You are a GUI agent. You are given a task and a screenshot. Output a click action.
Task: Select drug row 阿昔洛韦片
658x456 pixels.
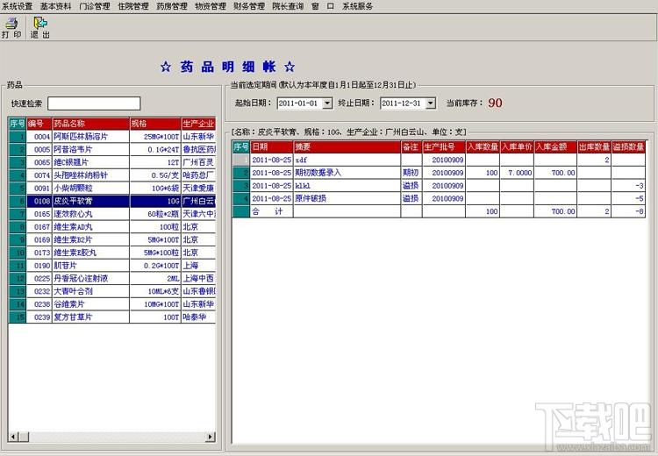click(x=111, y=149)
